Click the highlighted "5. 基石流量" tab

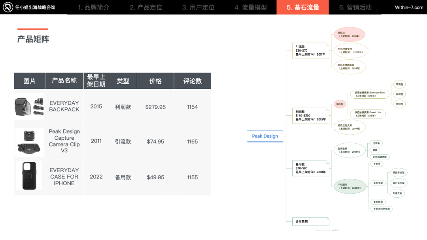(303, 7)
